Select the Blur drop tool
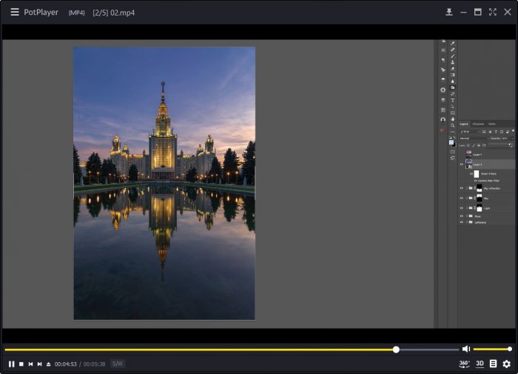 pos(453,81)
